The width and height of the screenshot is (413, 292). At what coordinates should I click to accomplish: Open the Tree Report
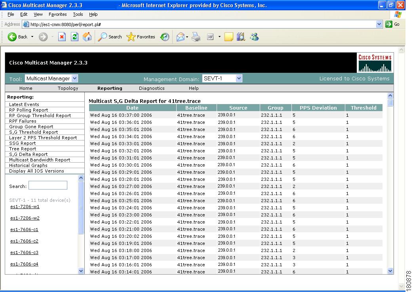[23, 149]
